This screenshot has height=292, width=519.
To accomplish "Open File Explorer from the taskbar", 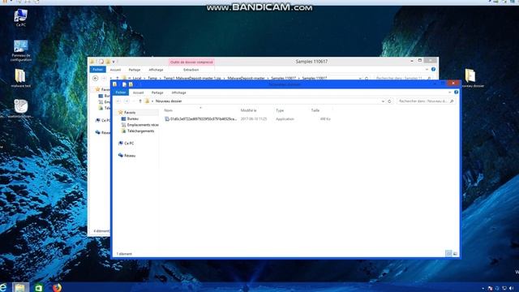I will 20,287.
